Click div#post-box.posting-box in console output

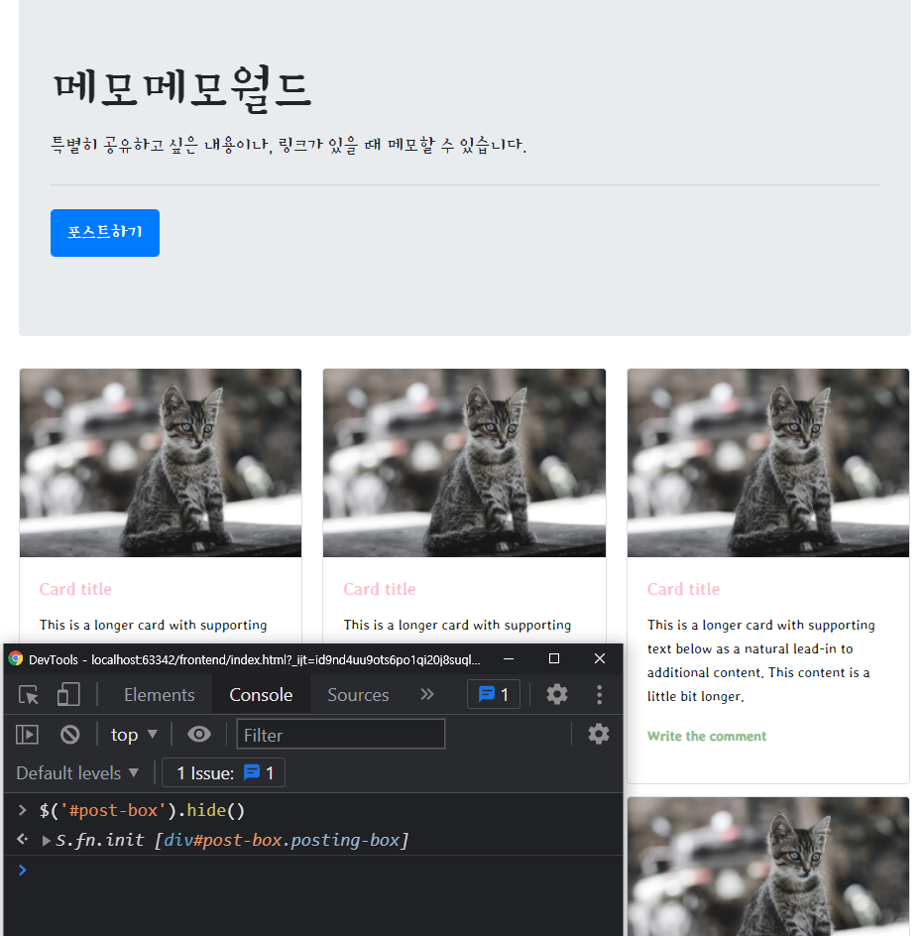[282, 840]
